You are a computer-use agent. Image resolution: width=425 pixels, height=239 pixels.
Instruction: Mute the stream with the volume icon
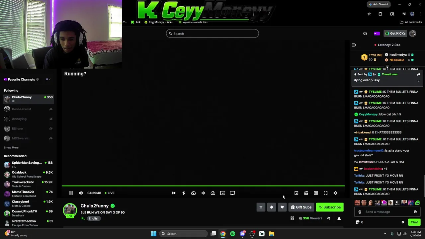click(81, 193)
